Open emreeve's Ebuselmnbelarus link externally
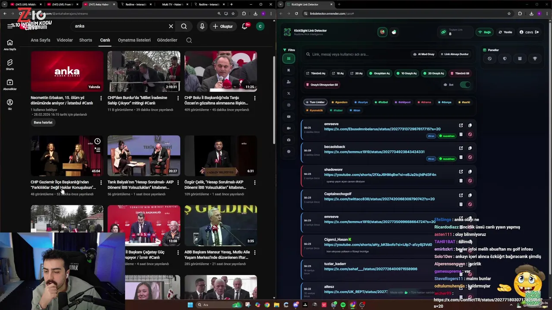 [x=461, y=125]
